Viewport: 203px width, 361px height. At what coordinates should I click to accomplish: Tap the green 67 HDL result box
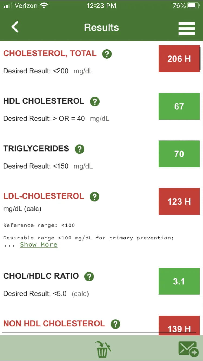tap(179, 106)
